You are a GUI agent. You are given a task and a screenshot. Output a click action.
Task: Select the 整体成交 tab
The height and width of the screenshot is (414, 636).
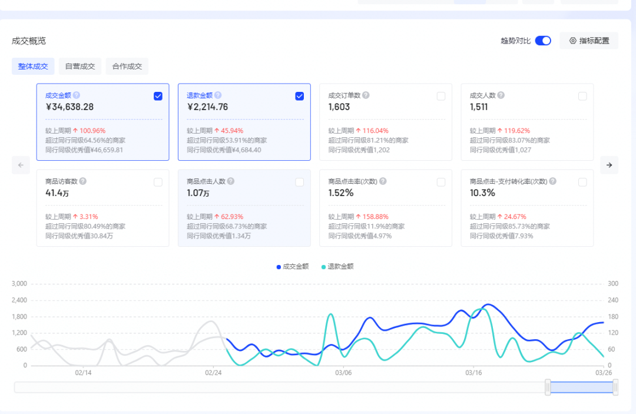[33, 67]
